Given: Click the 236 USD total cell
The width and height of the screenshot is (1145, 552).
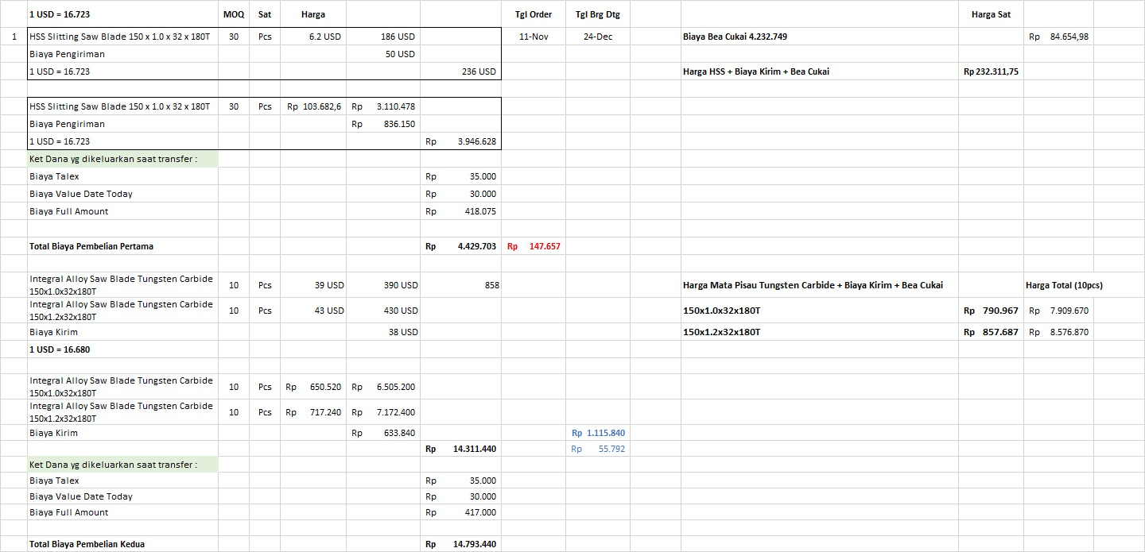Looking at the screenshot, I should (461, 71).
